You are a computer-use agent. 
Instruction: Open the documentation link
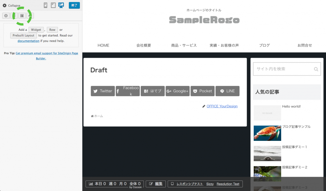pyautogui.click(x=28, y=41)
